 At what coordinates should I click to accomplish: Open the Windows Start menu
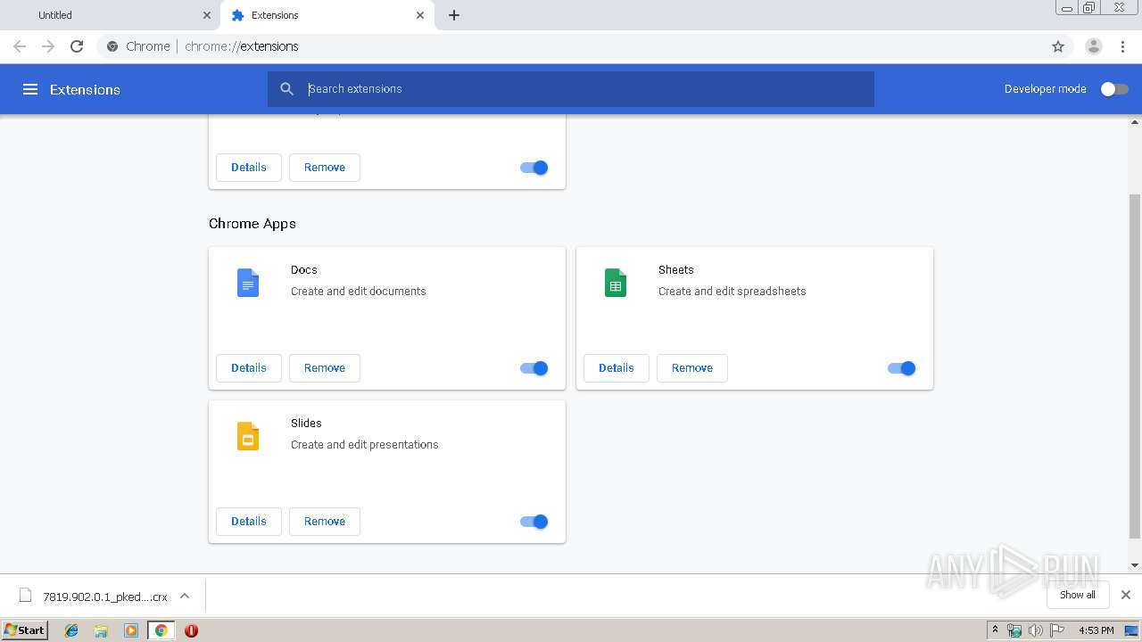tap(24, 630)
